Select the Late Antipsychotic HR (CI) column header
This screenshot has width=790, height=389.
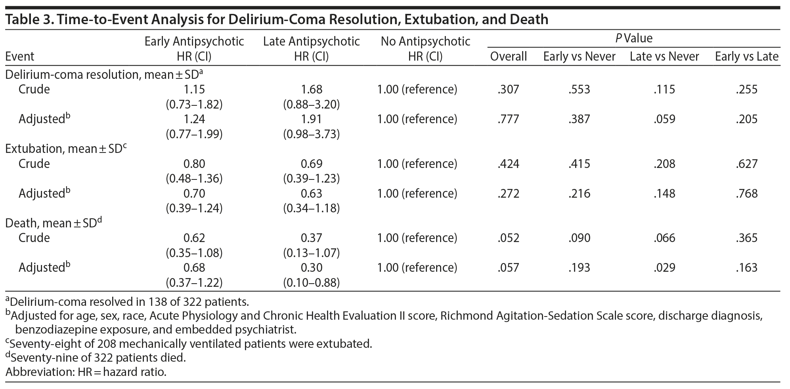(x=311, y=48)
